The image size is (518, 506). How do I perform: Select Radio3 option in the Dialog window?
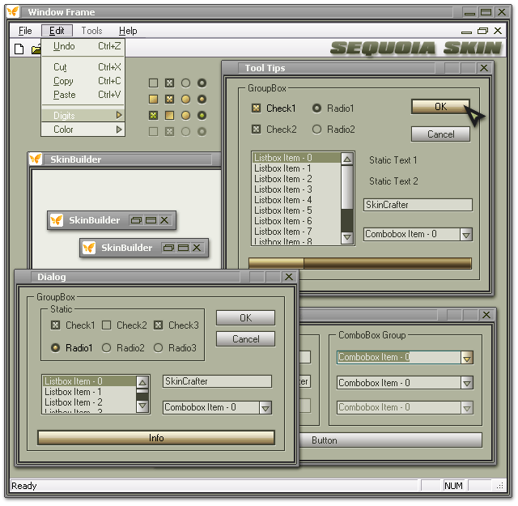click(x=159, y=348)
